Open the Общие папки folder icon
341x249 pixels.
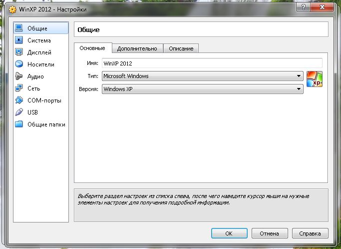[x=19, y=124]
